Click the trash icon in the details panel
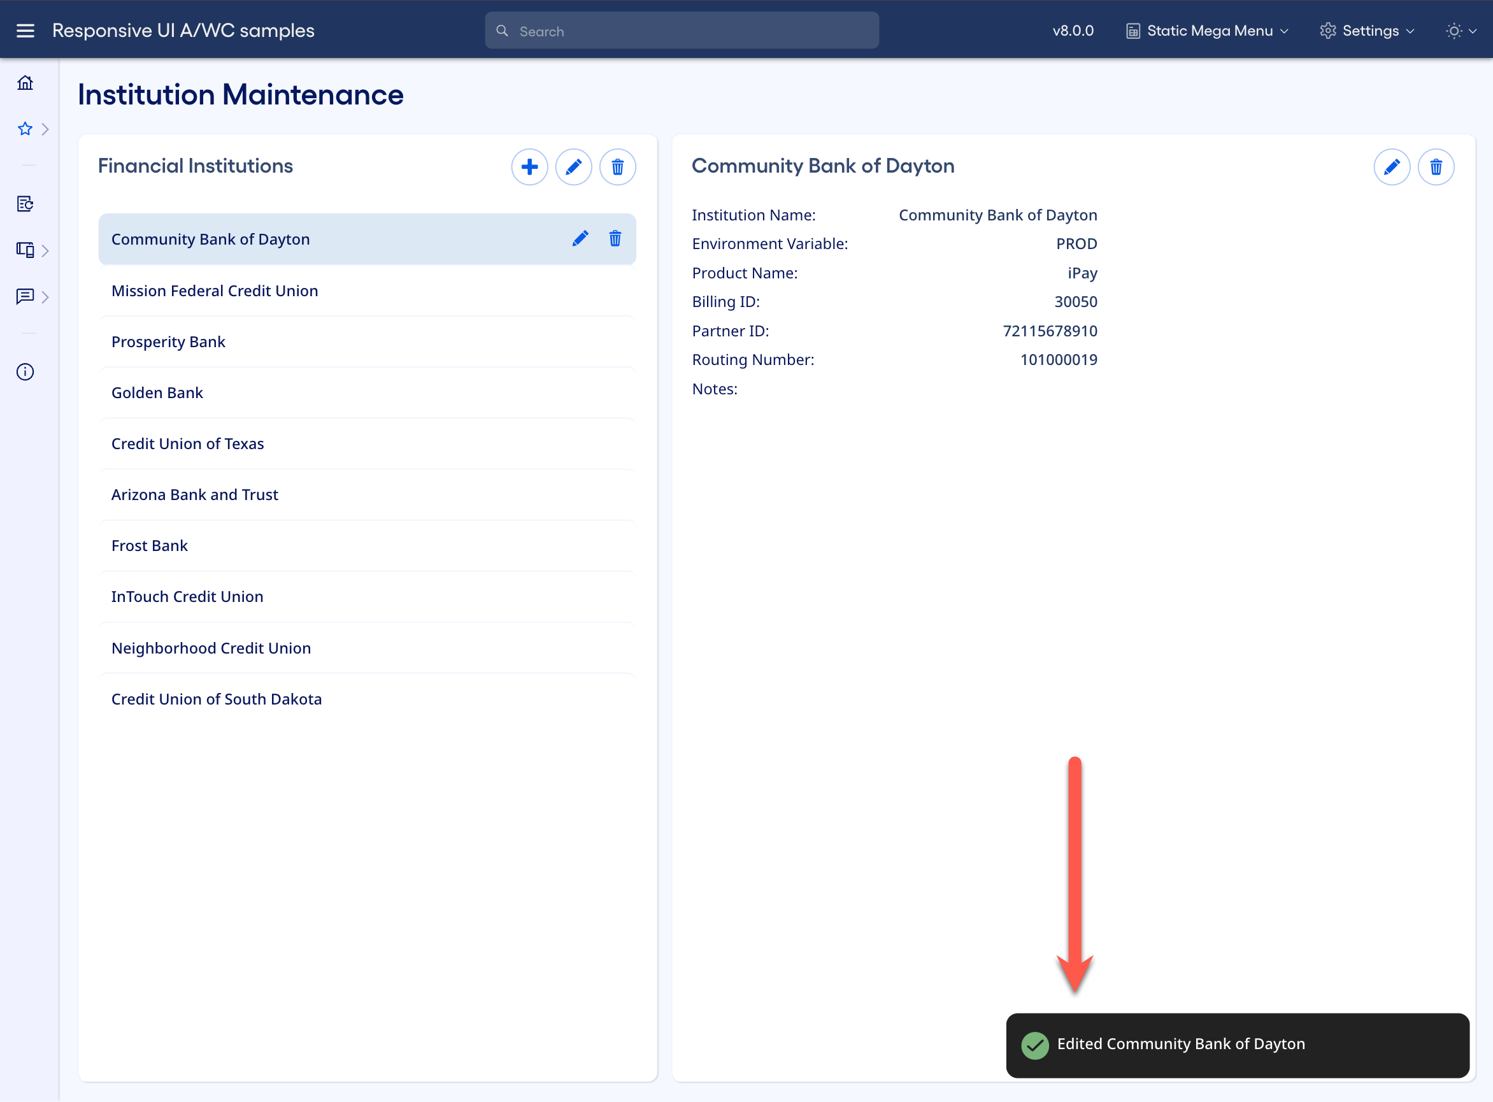The height and width of the screenshot is (1102, 1493). 1436,167
